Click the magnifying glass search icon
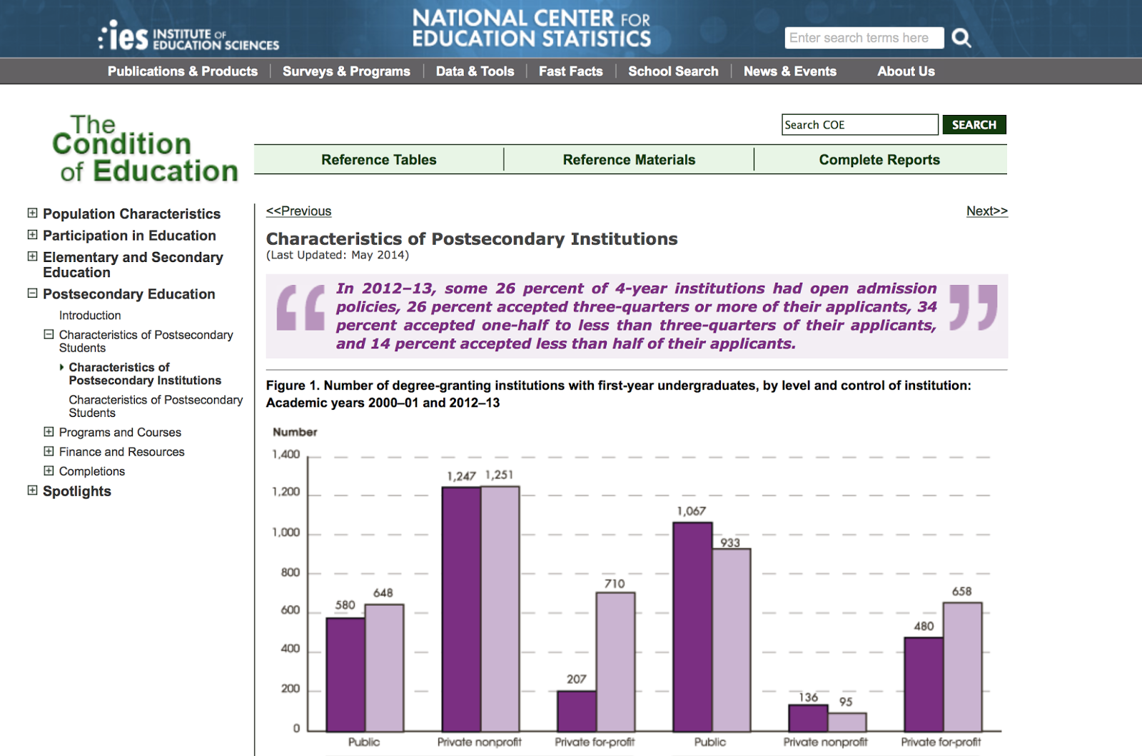The image size is (1142, 756). pyautogui.click(x=961, y=38)
